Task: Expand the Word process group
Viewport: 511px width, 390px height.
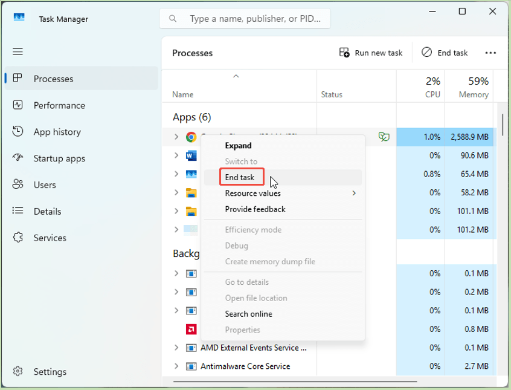Action: (x=176, y=155)
